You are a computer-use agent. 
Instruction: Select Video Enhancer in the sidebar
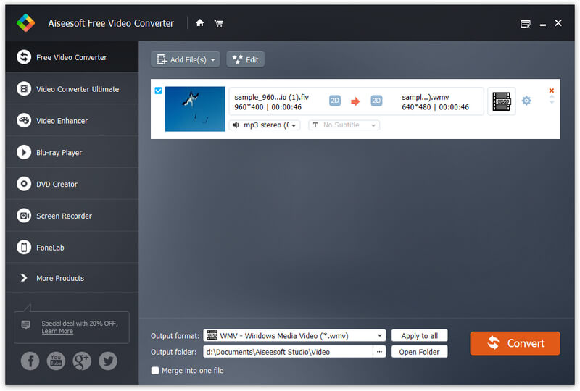pyautogui.click(x=62, y=121)
